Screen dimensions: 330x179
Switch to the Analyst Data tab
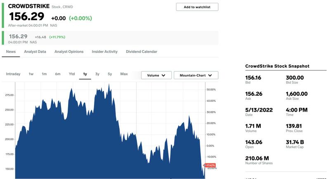pyautogui.click(x=35, y=52)
